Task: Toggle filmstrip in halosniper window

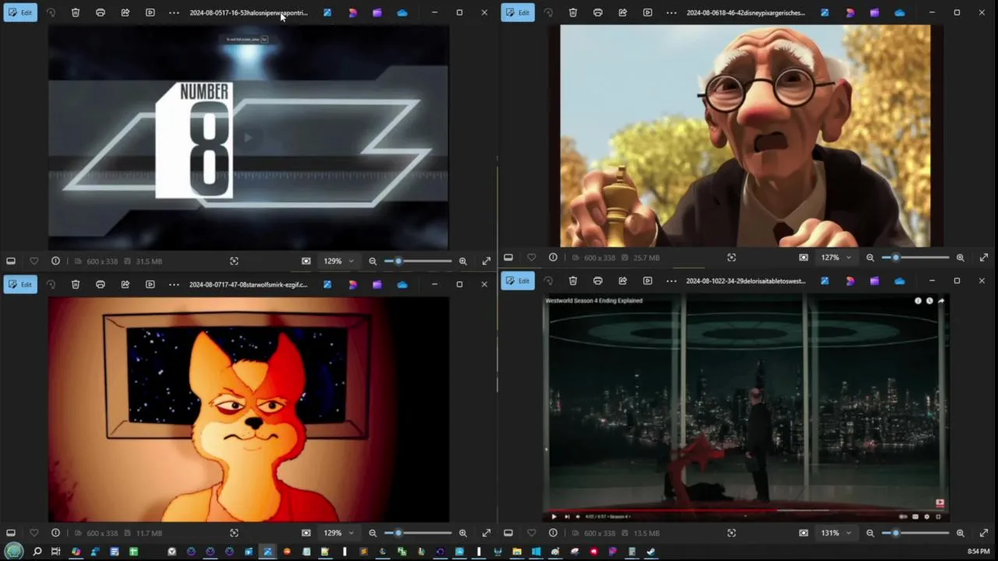Action: [x=11, y=261]
